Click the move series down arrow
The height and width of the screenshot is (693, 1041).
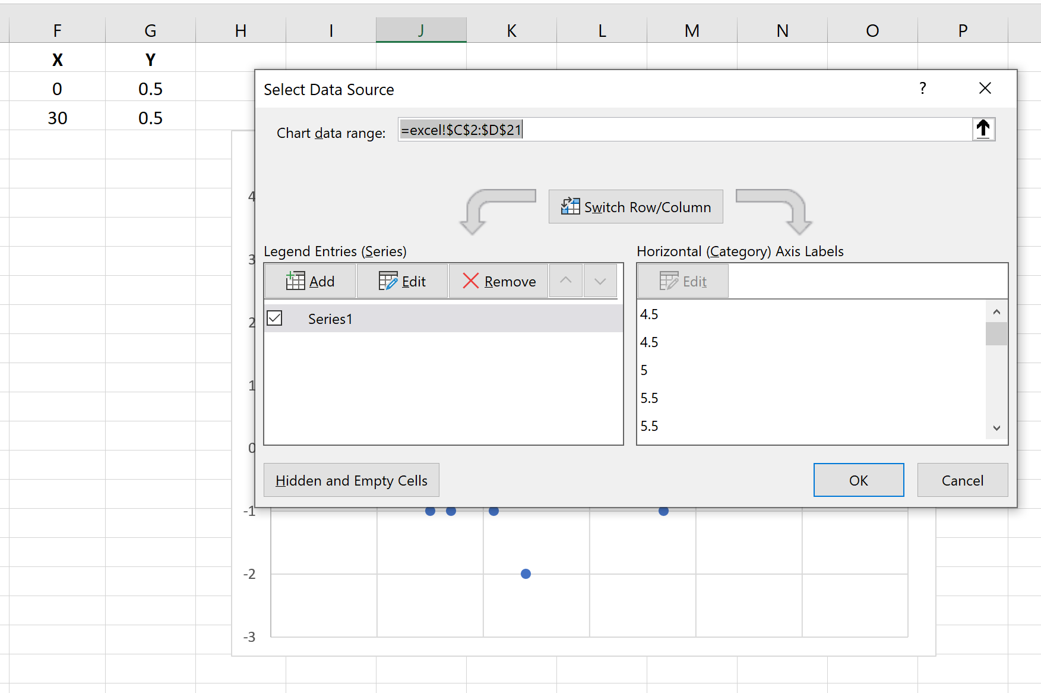(x=600, y=281)
